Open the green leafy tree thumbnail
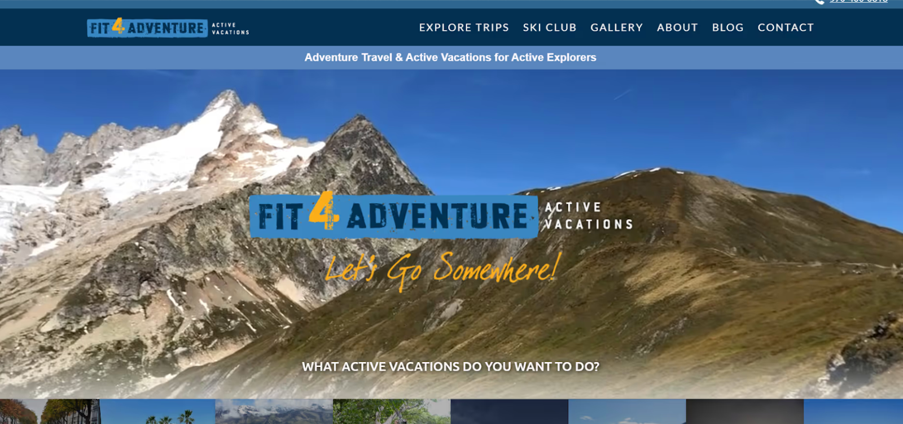903x424 pixels. point(392,412)
